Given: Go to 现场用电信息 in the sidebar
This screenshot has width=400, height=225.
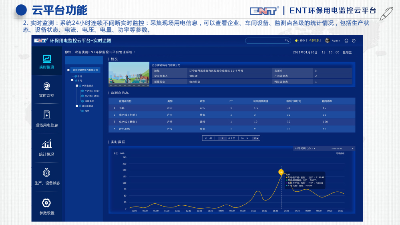Looking at the screenshot, I should [x=46, y=119].
